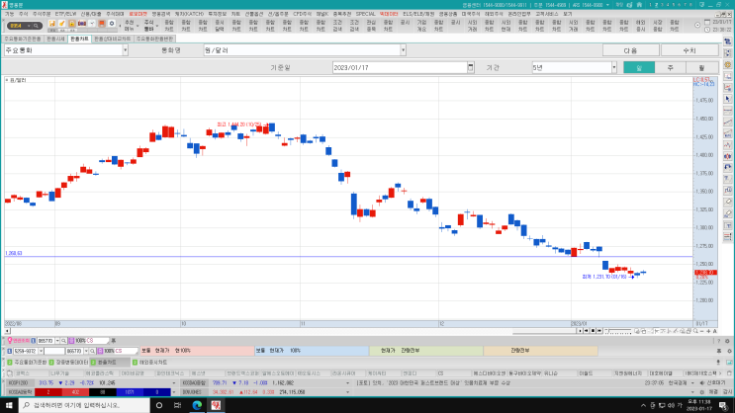This screenshot has width=735, height=413.
Task: Expand the 한국경제 news source dropdown
Action: 692,383
